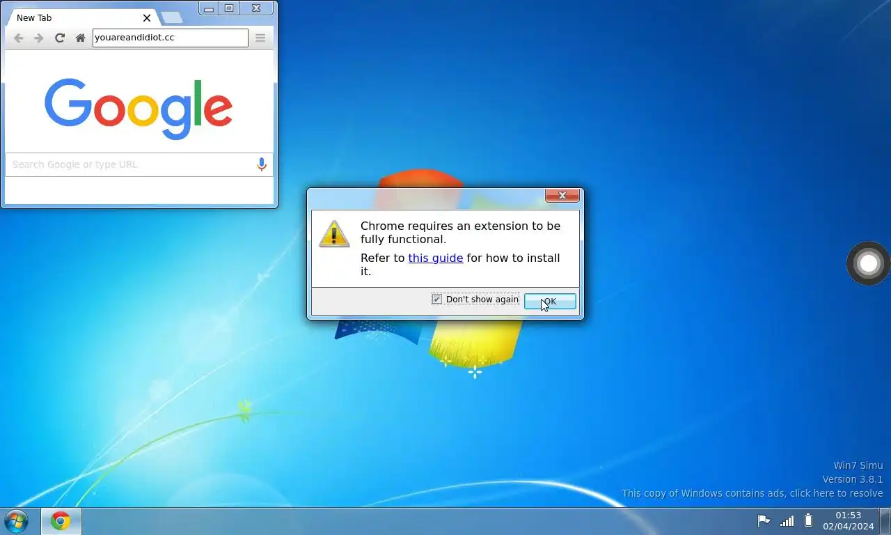Click the battery tray icon
Screen dimensions: 891x535
coord(808,520)
